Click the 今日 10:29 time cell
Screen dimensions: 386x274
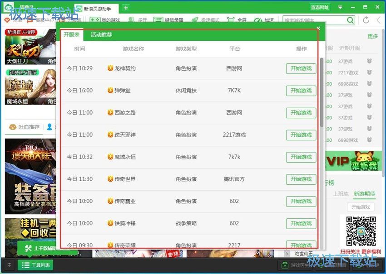click(80, 68)
